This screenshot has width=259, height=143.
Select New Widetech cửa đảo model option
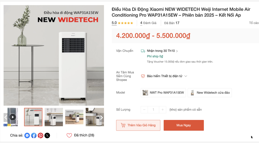coord(210,93)
